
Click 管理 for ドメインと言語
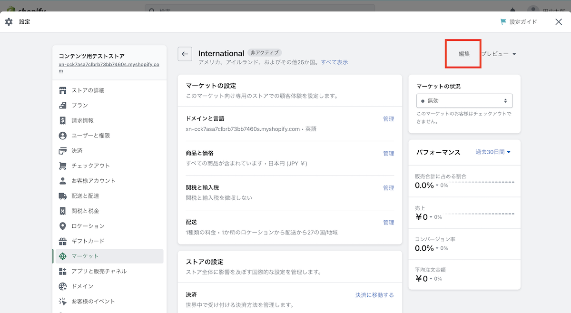tap(389, 119)
